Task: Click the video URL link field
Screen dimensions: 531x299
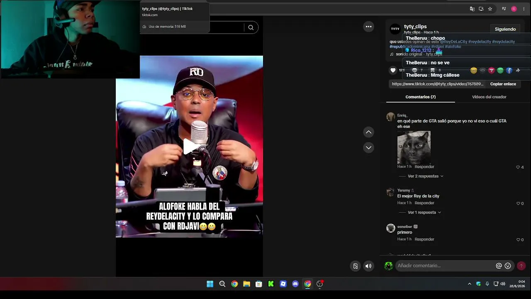Action: point(438,84)
